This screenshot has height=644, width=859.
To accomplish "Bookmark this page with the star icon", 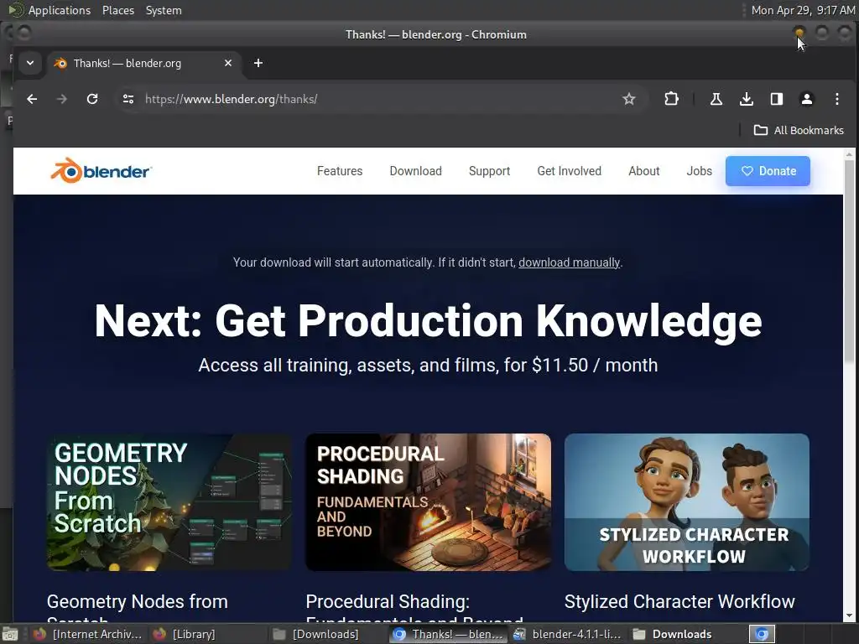I will tap(629, 99).
